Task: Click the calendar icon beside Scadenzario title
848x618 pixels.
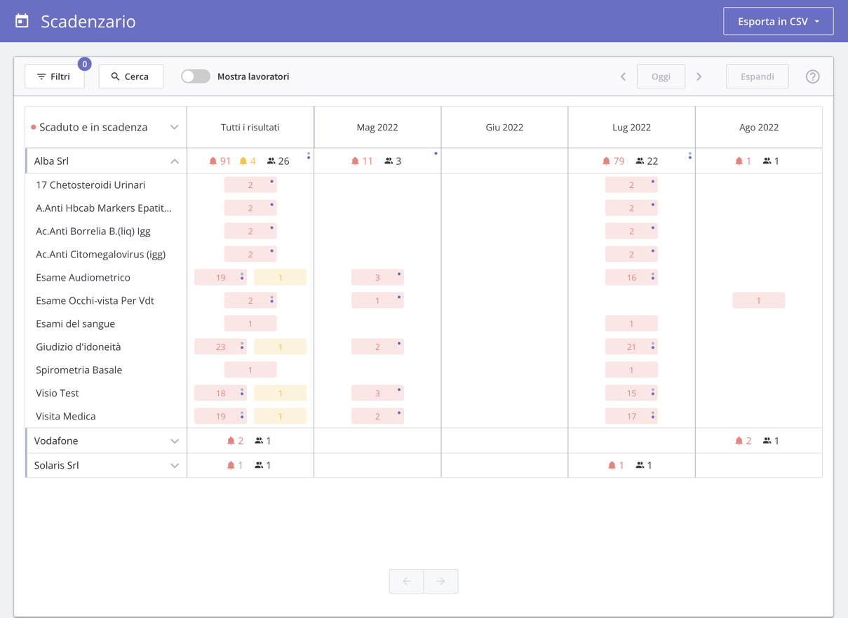Action: coord(22,21)
